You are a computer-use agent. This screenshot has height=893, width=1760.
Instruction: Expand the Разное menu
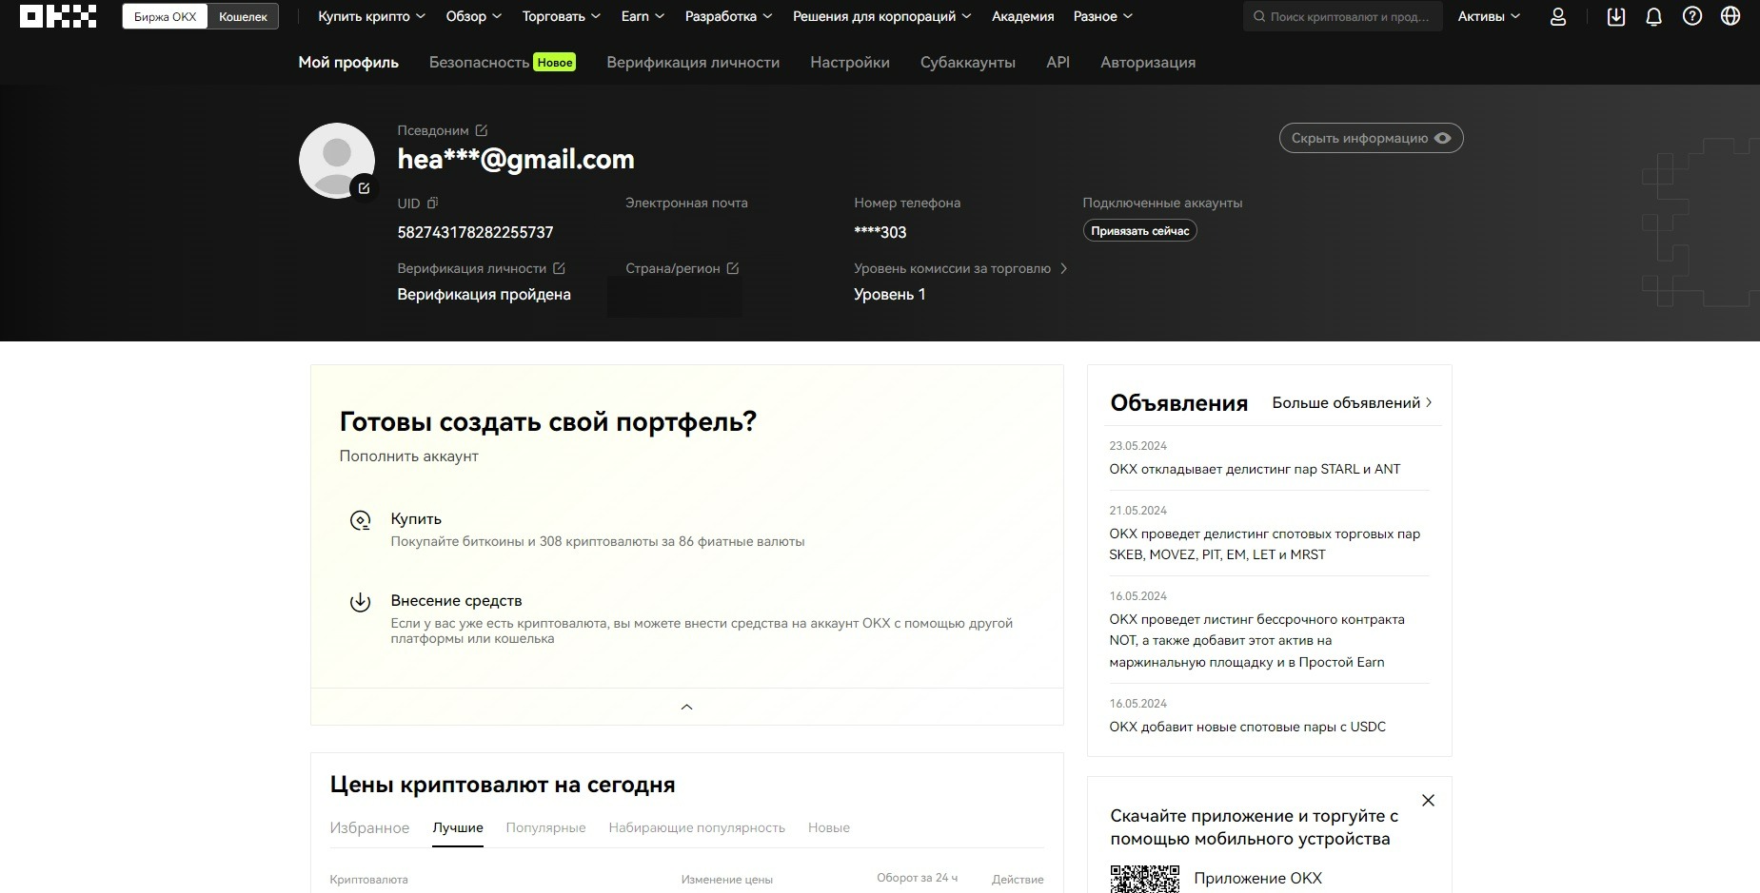tap(1102, 16)
